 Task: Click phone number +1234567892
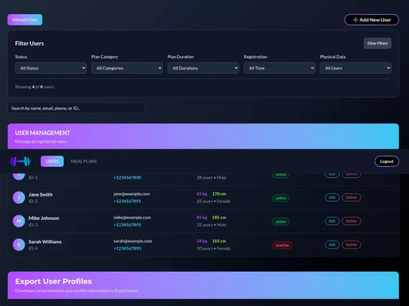(127, 225)
